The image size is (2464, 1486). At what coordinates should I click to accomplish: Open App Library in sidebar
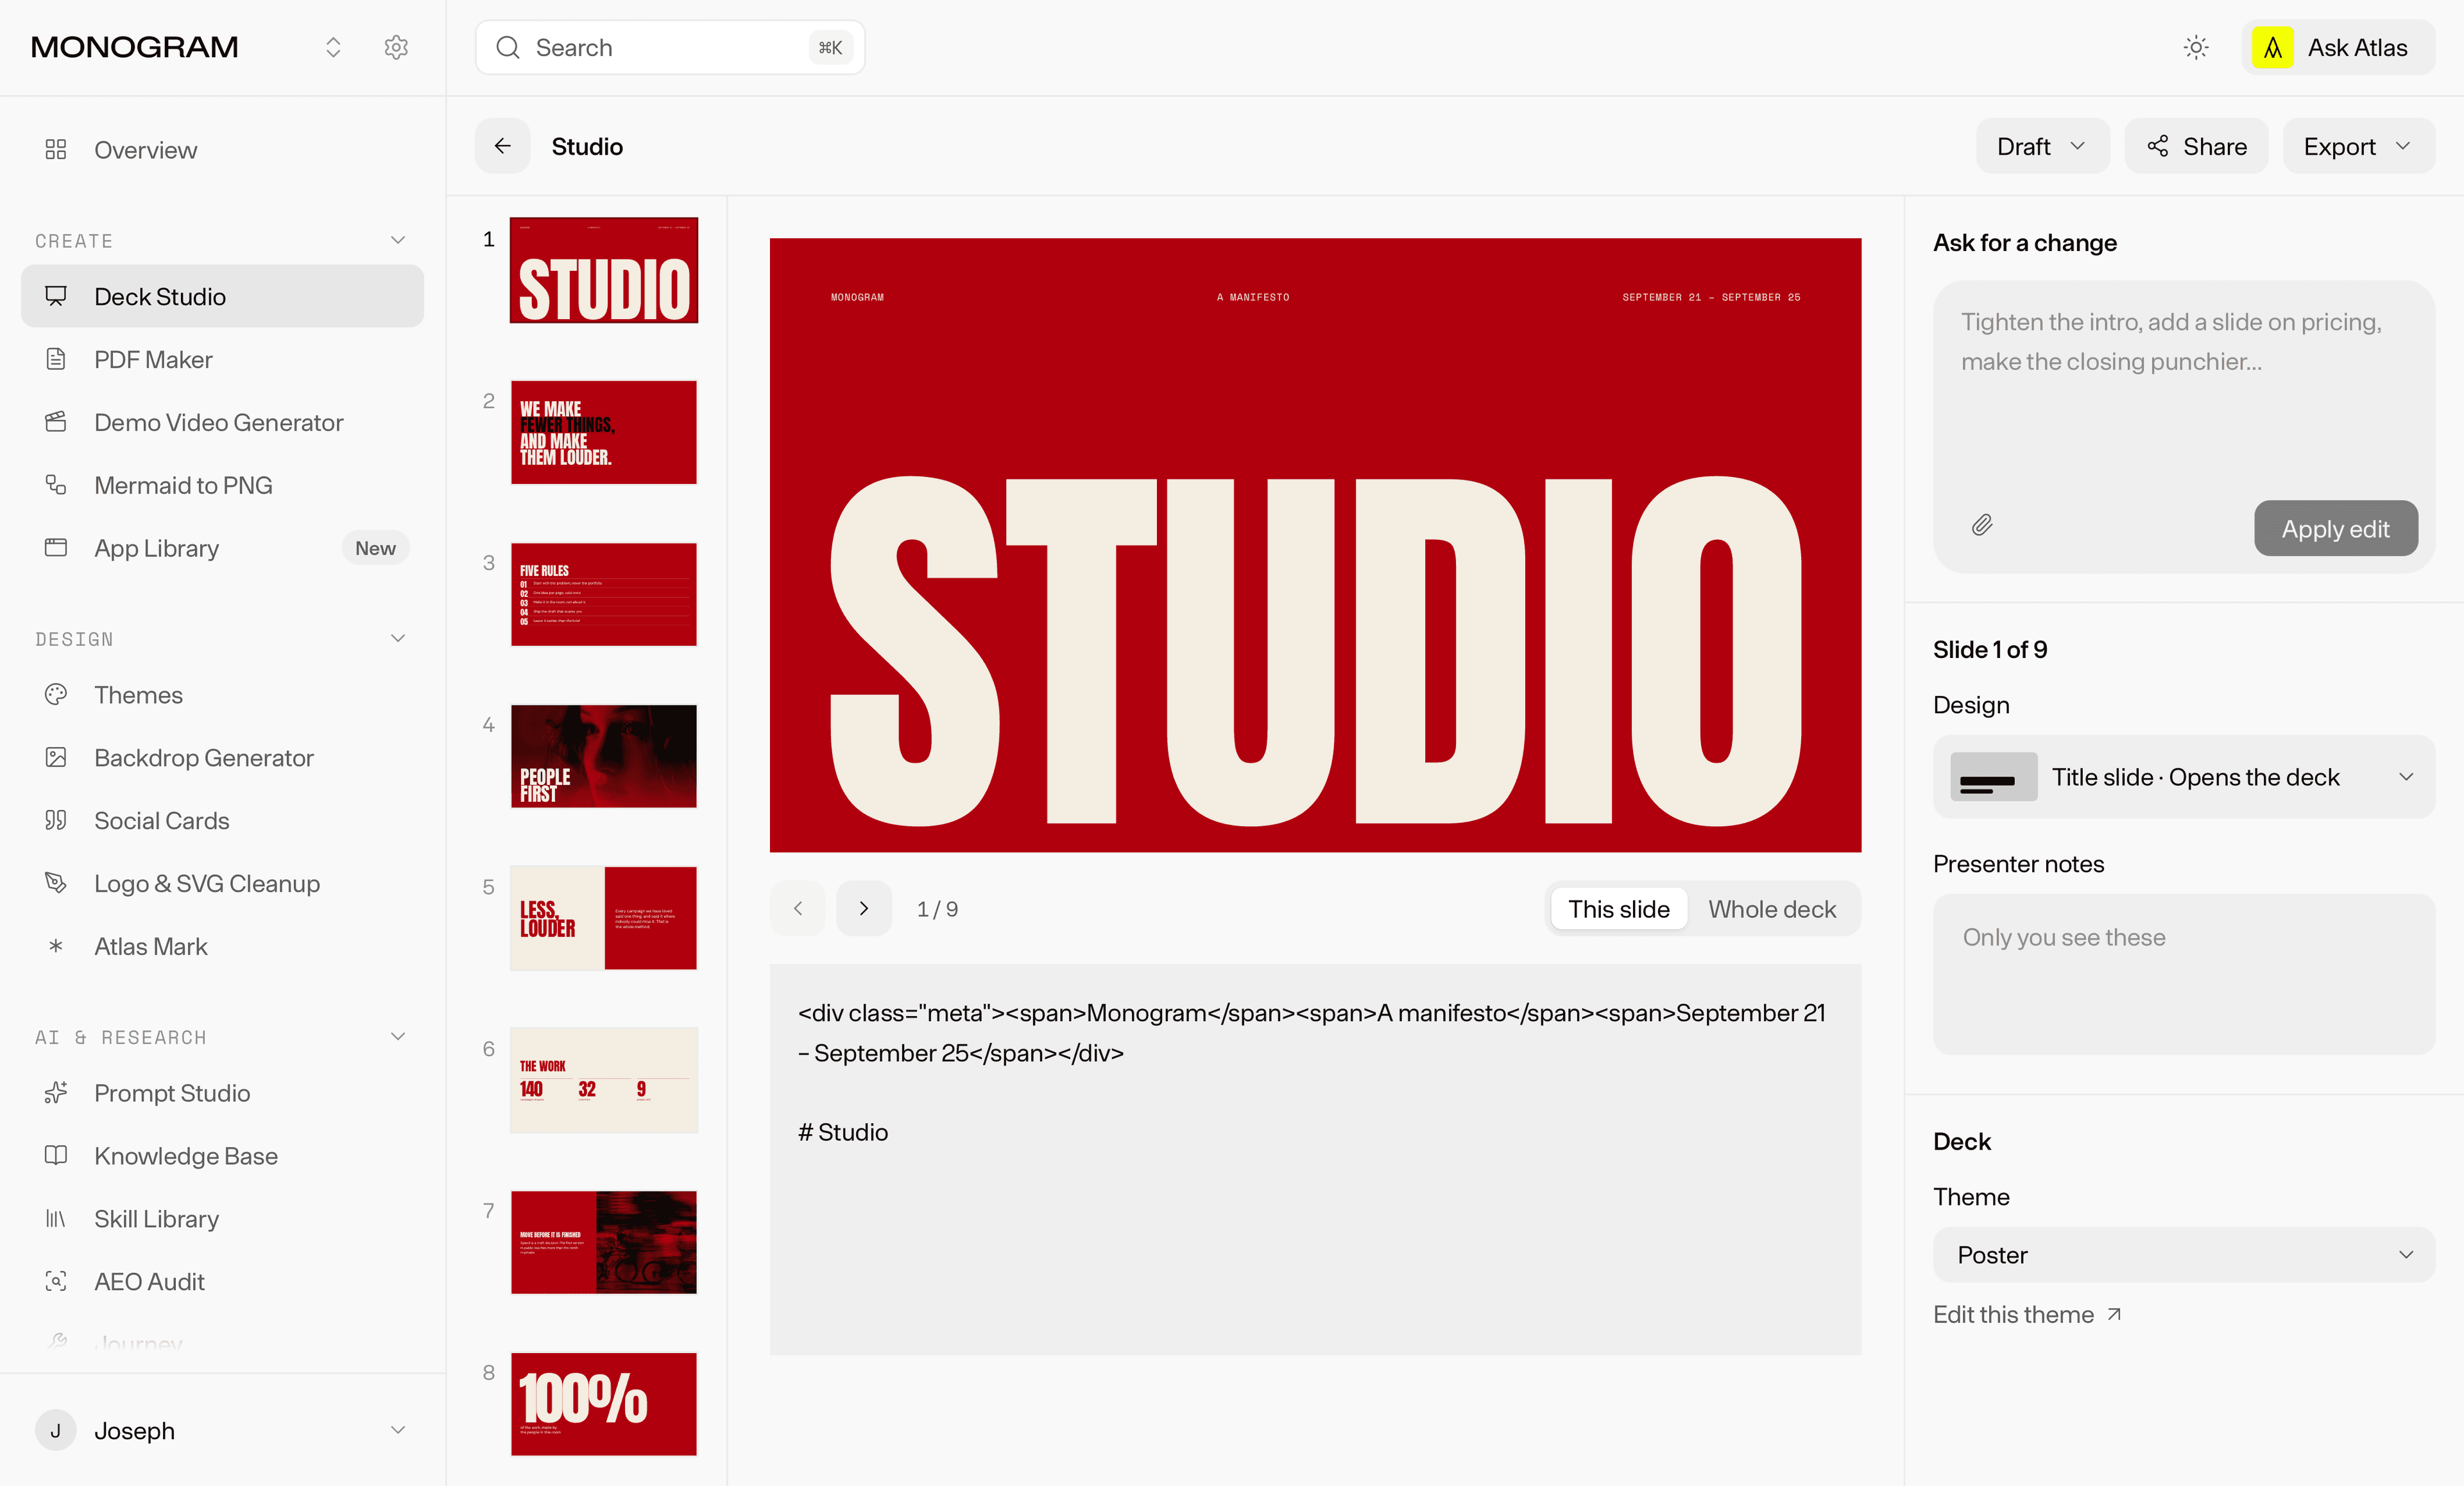tap(222, 548)
